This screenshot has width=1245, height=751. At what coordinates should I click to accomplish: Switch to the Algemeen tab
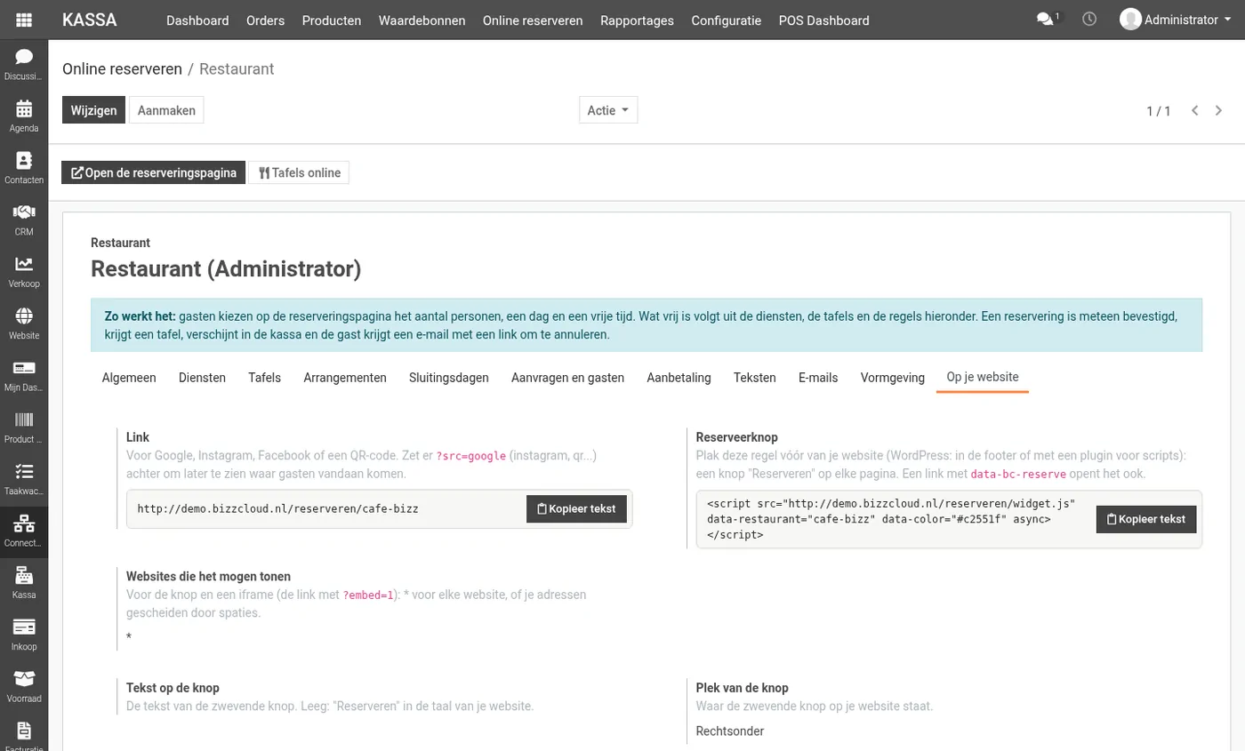pyautogui.click(x=129, y=378)
